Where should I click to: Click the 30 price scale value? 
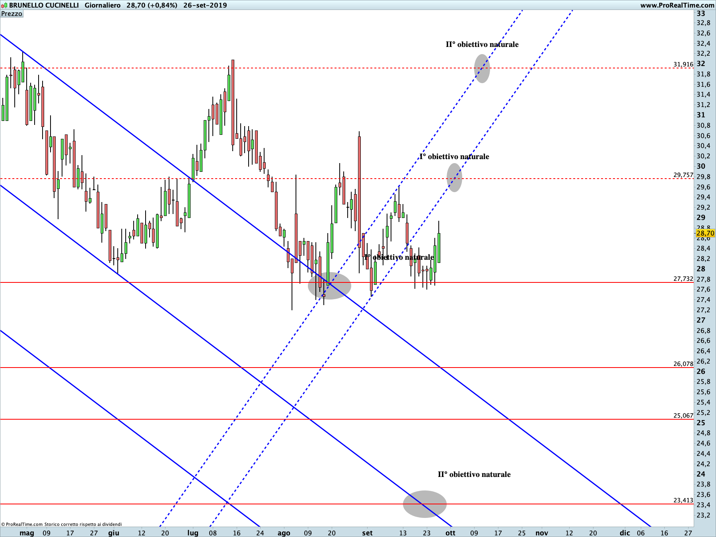701,166
